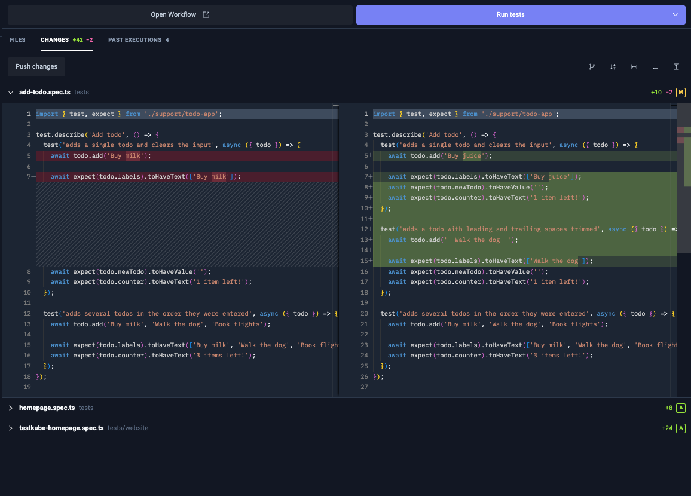Click 'adds several todos' test line in original pane
The width and height of the screenshot is (691, 496).
click(187, 314)
